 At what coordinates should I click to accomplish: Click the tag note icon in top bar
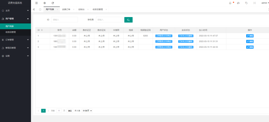246,3
